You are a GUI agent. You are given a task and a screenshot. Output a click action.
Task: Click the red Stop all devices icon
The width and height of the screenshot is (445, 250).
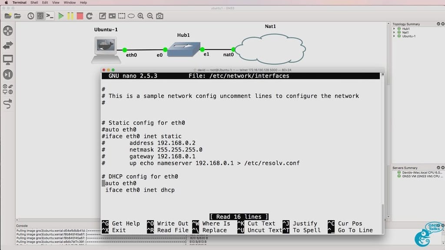[x=81, y=16]
